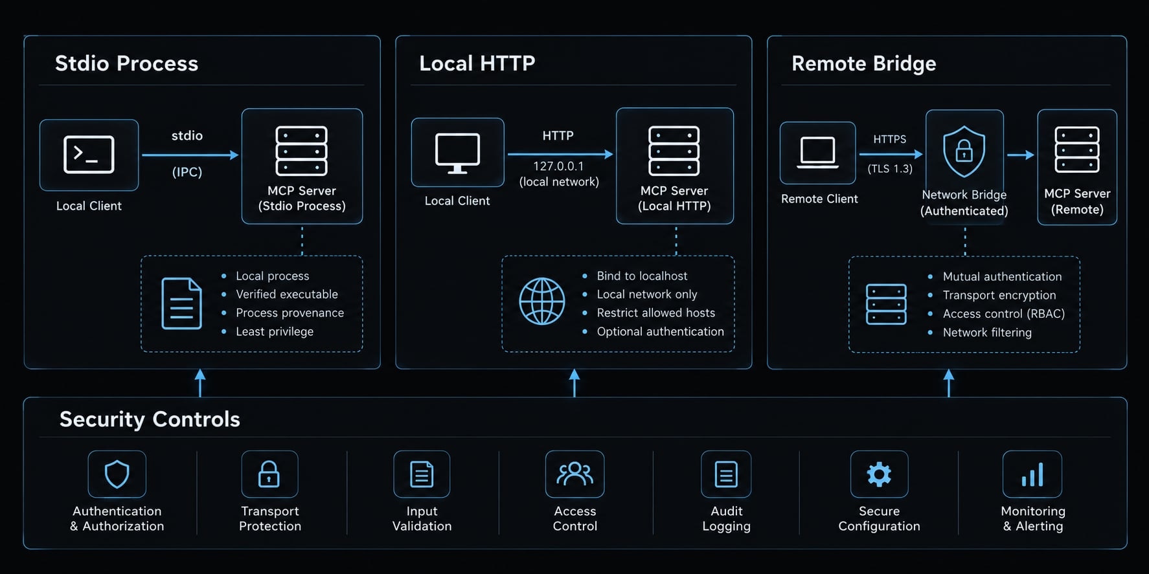Viewport: 1149px width, 574px height.
Task: Click the "Local process" bullet
Action: coord(273,276)
